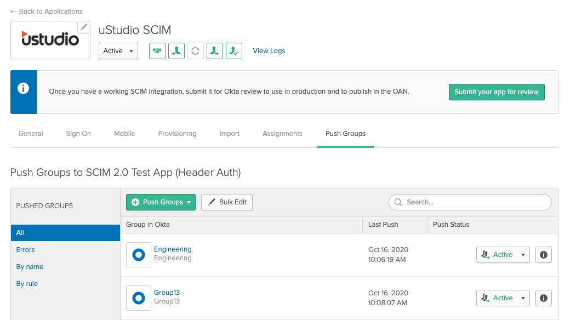Select All pushed groups filter
The height and width of the screenshot is (320, 576).
(65, 233)
